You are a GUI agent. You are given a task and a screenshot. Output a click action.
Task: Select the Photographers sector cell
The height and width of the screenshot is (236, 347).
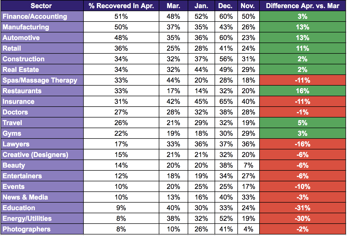click(x=27, y=229)
